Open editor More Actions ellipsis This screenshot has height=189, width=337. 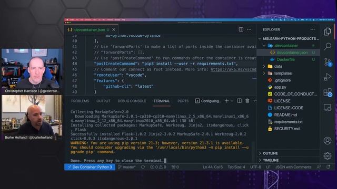249,29
